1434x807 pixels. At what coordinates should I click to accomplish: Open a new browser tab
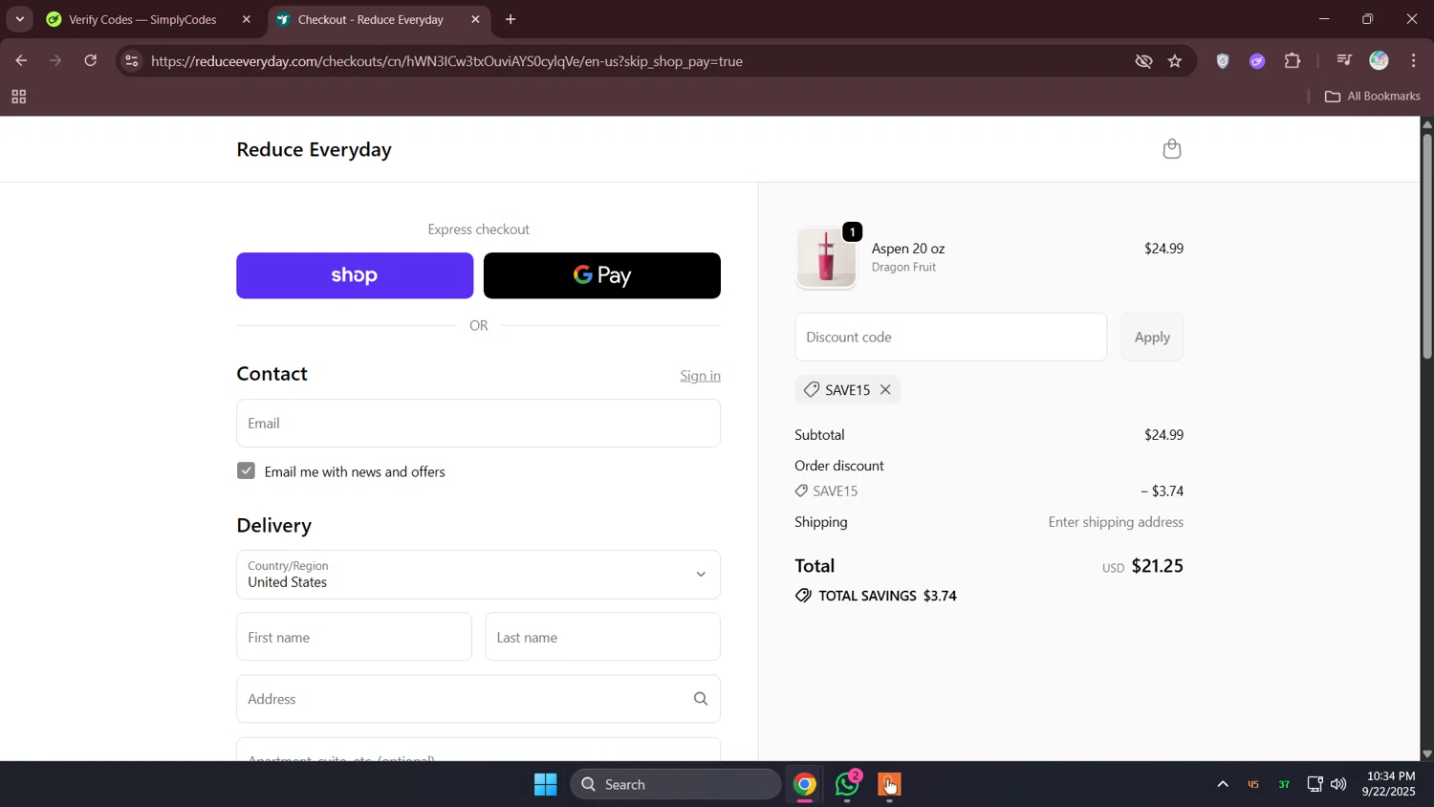(x=511, y=19)
